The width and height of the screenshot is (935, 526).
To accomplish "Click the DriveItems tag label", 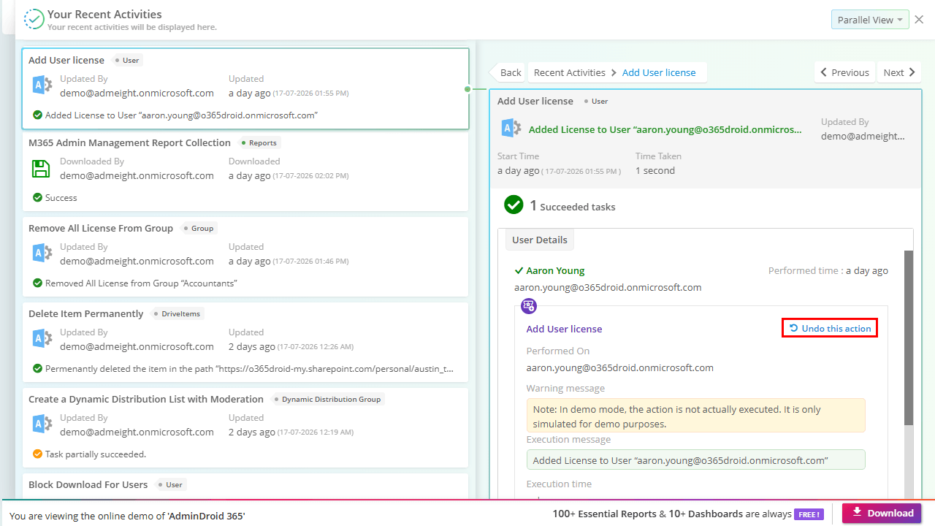I will pos(178,313).
